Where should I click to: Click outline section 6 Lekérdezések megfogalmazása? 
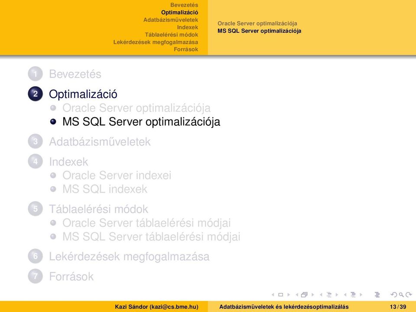point(129,257)
